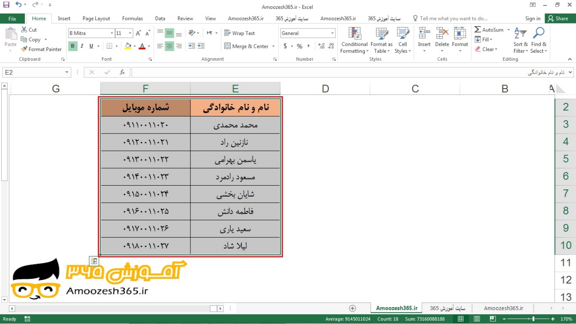
Task: Click the Insert cells icon
Action: tap(424, 34)
